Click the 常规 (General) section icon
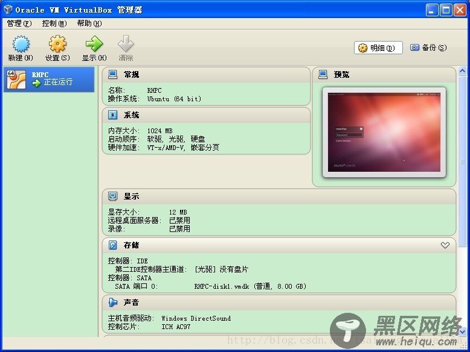 [113, 75]
